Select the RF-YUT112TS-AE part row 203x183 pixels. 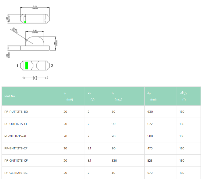point(16,136)
